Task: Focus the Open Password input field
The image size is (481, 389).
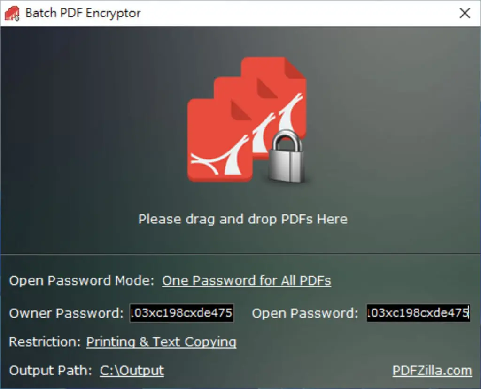Action: (x=419, y=313)
